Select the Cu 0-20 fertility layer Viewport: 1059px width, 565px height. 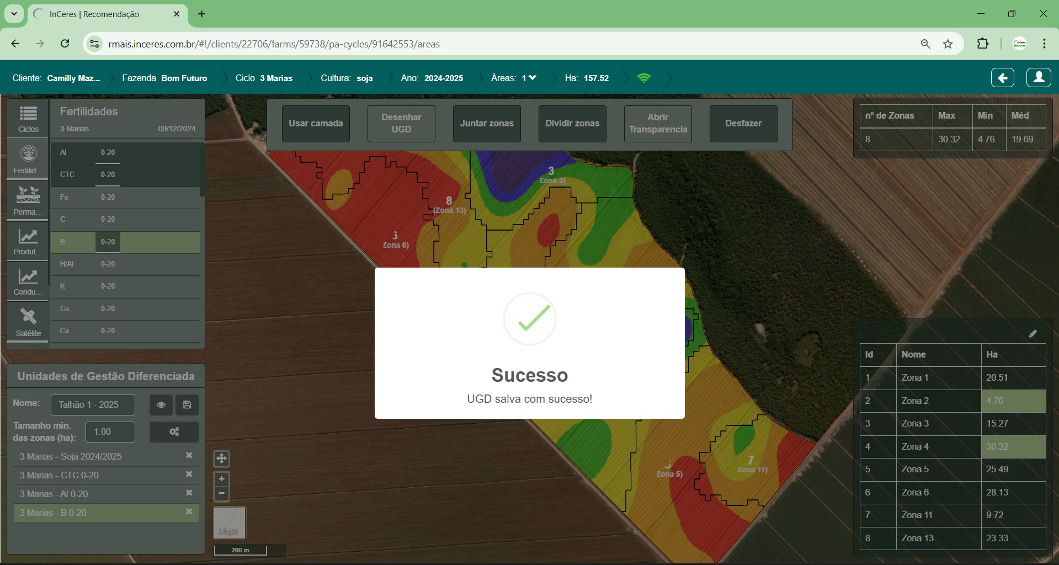(125, 309)
